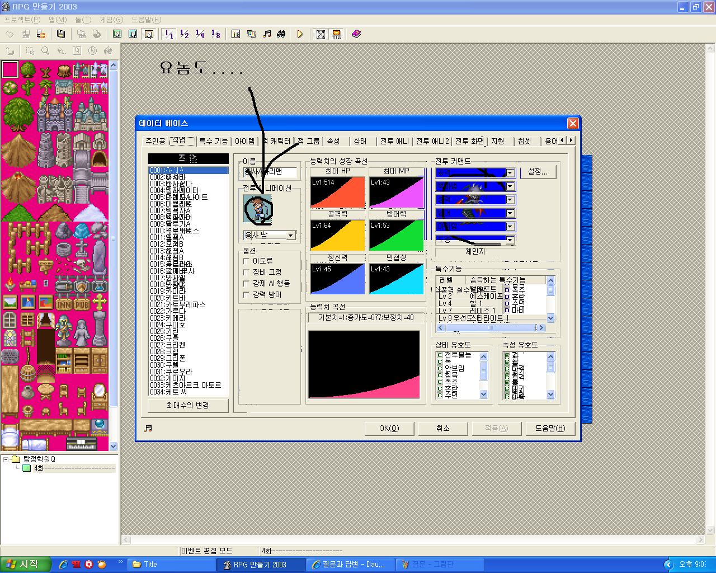The image size is (716, 573).
Task: Click the 체인지 button
Action: [x=475, y=252]
